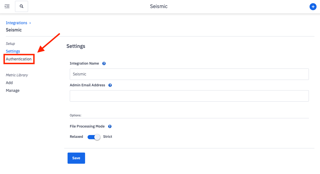
Task: Select Manage under Metric Library
Action: tap(13, 90)
